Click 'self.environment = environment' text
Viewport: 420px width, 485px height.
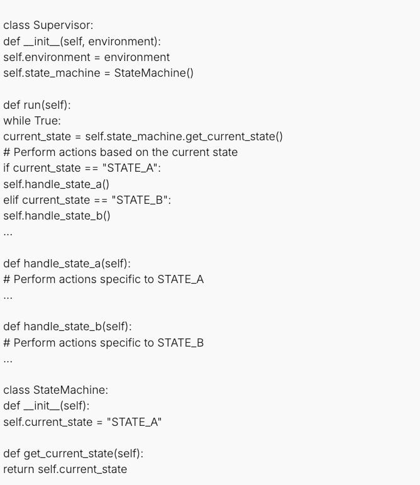(87, 57)
